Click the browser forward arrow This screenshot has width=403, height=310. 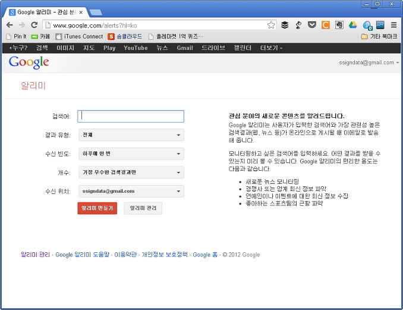[x=22, y=25]
